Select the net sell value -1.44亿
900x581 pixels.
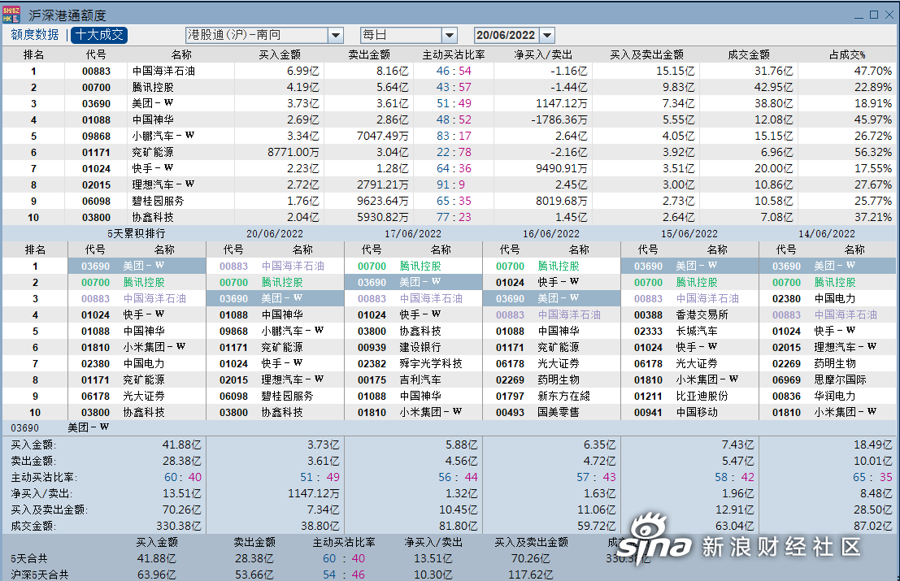coord(569,87)
